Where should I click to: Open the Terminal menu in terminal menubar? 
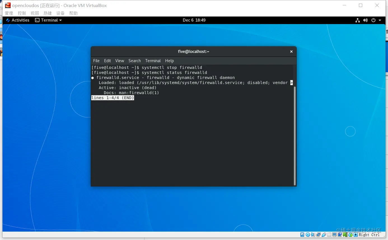(x=153, y=61)
